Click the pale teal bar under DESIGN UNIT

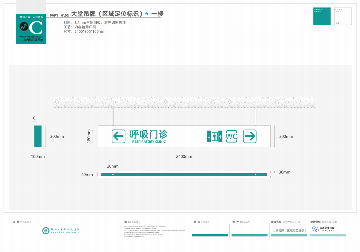click(328, 235)
